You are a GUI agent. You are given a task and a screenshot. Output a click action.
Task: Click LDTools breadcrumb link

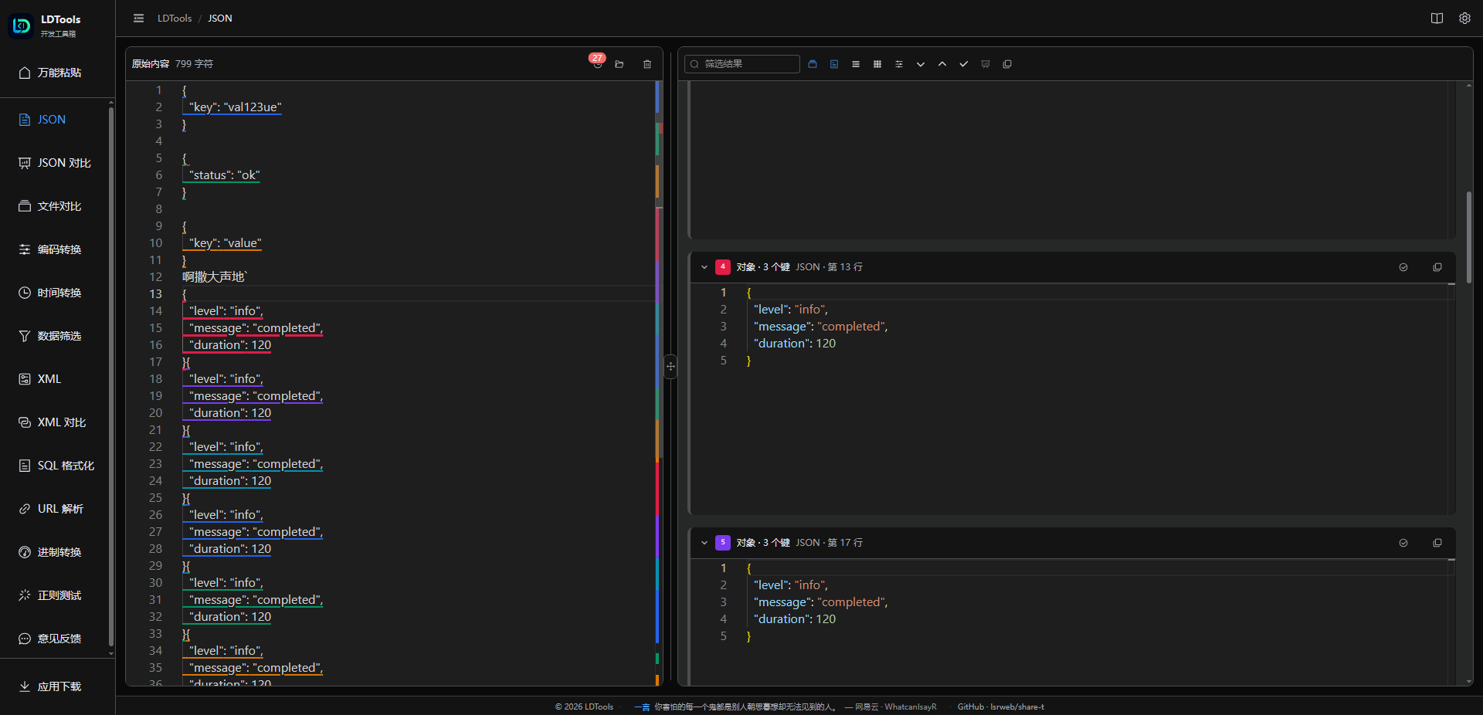coord(175,19)
